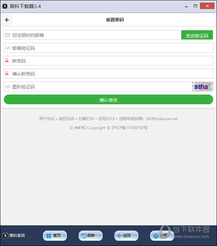Click the code icon beside 图形验证码
The image size is (217, 246).
[8, 87]
